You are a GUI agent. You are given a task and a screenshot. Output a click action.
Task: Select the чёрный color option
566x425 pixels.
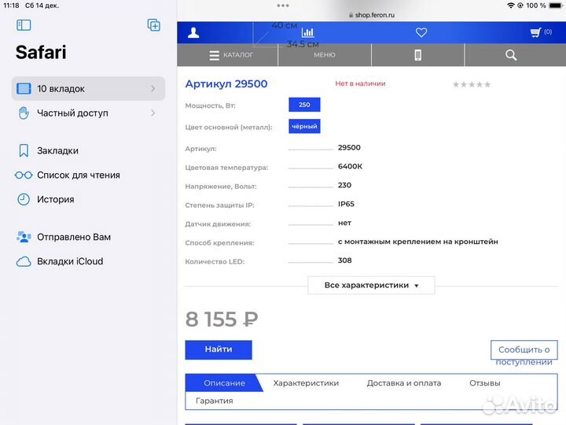304,126
